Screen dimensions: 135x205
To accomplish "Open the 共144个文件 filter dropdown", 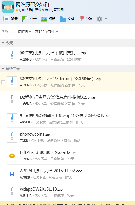I will pyautogui.click(x=46, y=32).
